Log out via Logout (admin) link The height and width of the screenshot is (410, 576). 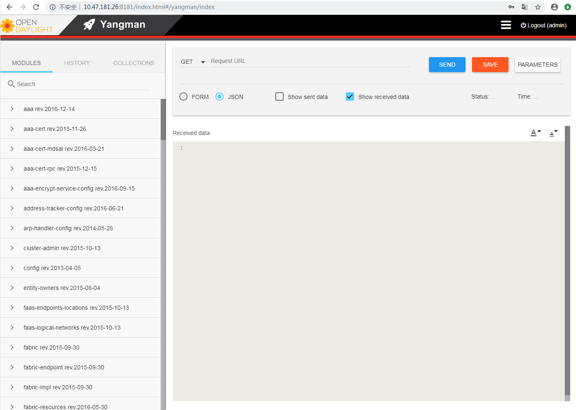coord(544,25)
